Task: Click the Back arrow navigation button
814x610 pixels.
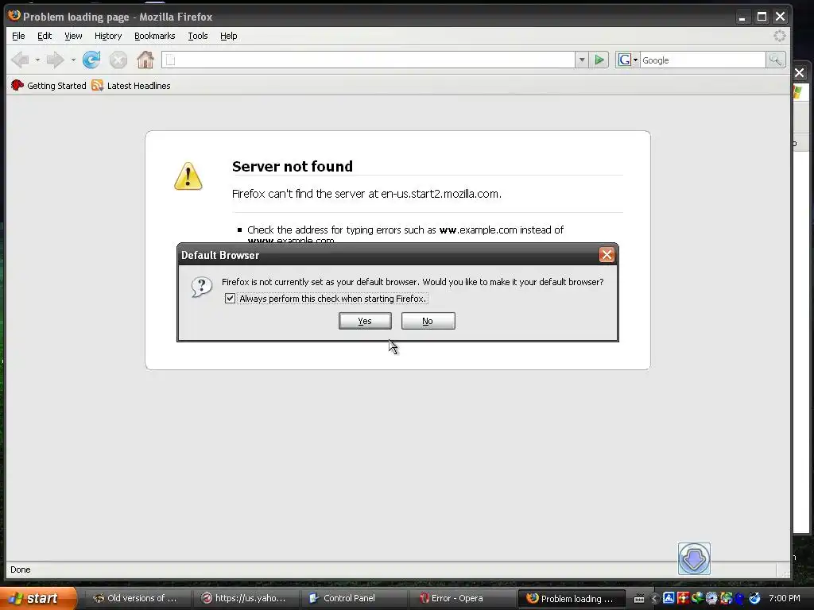Action: pos(20,60)
